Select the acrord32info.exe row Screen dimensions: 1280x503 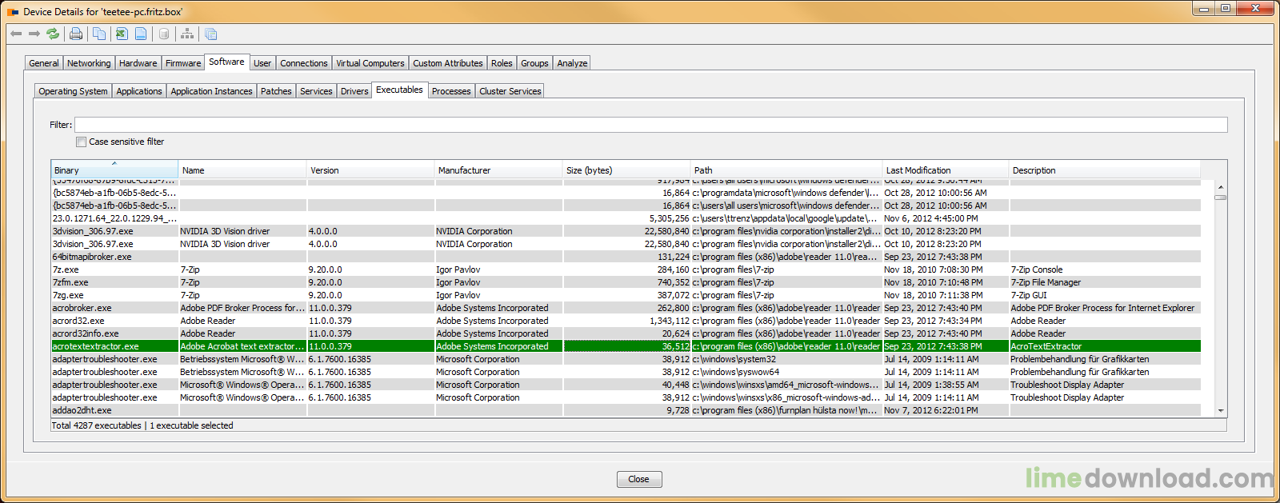tap(626, 333)
